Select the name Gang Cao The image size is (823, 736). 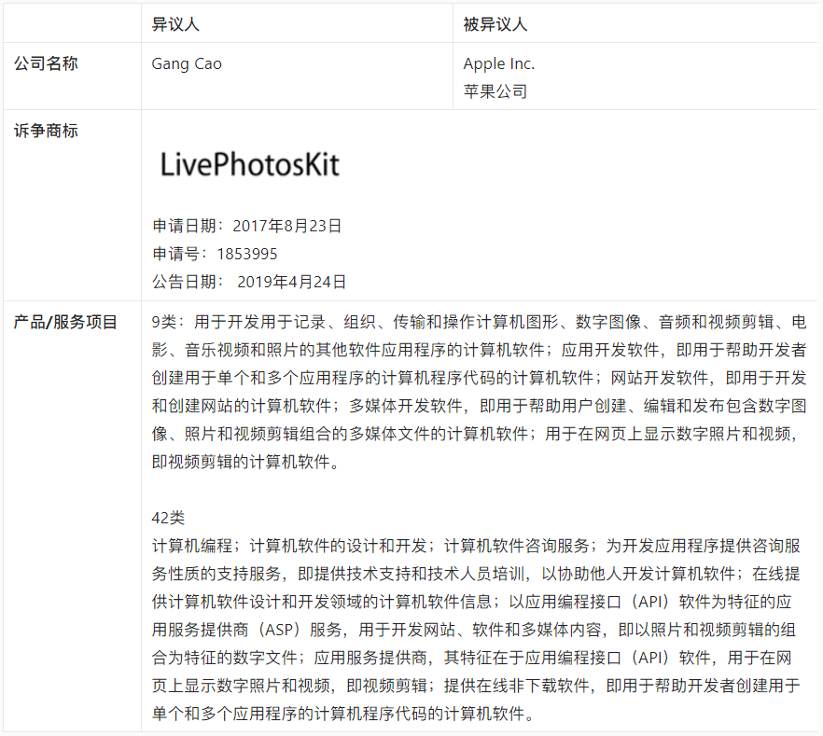pyautogui.click(x=187, y=63)
